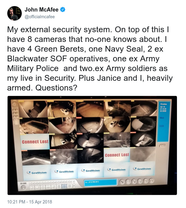Click the last round GeoVision toolbar button
This screenshot has height=208, width=186.
pyautogui.click(x=152, y=181)
